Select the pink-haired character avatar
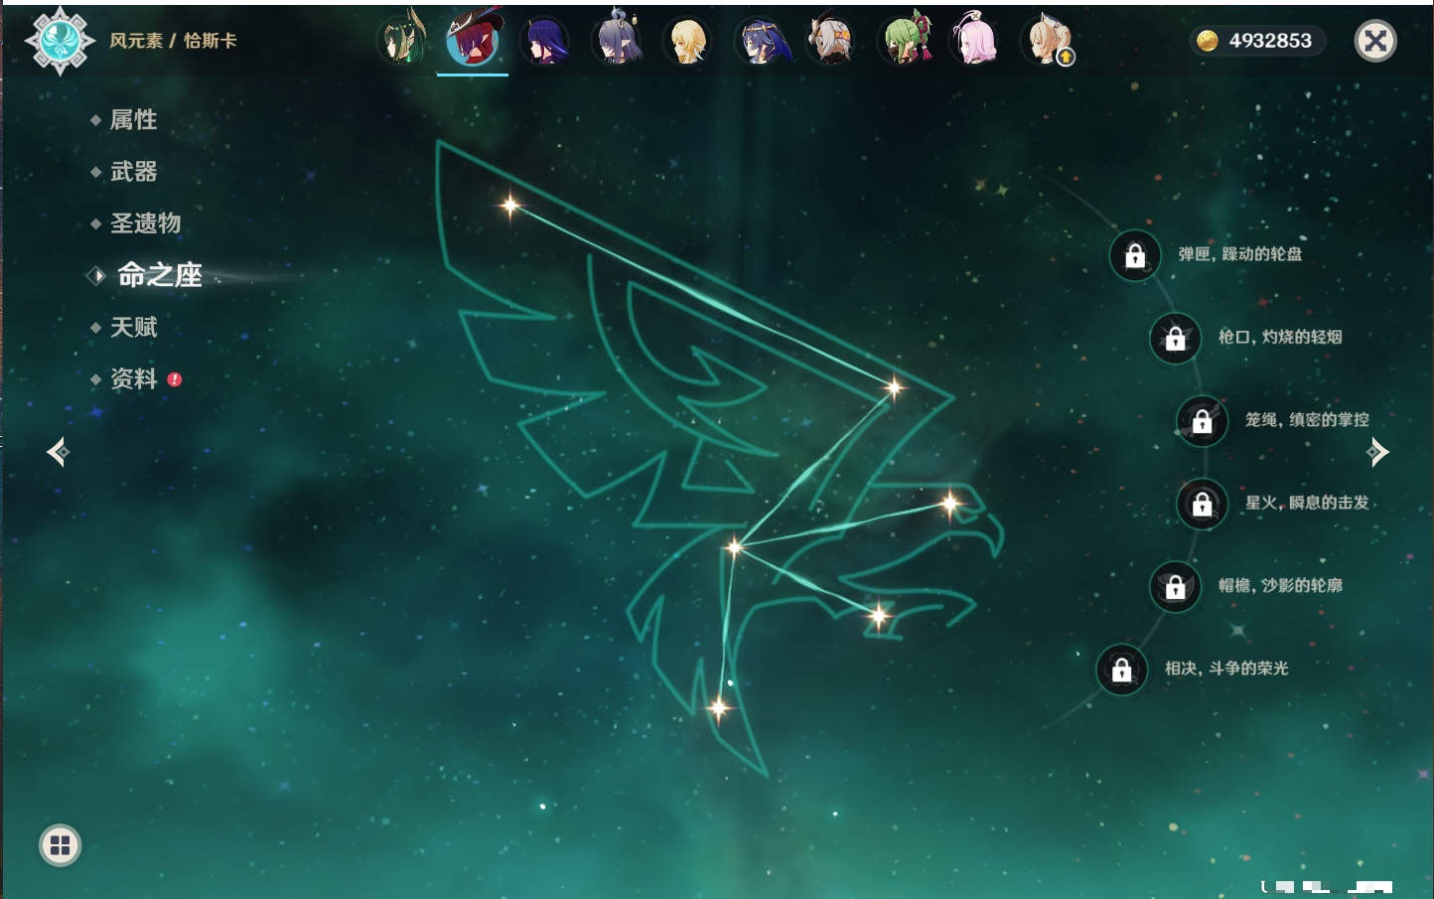The height and width of the screenshot is (899, 1434). (974, 41)
